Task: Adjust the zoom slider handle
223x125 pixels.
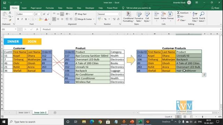Action: click(202, 117)
